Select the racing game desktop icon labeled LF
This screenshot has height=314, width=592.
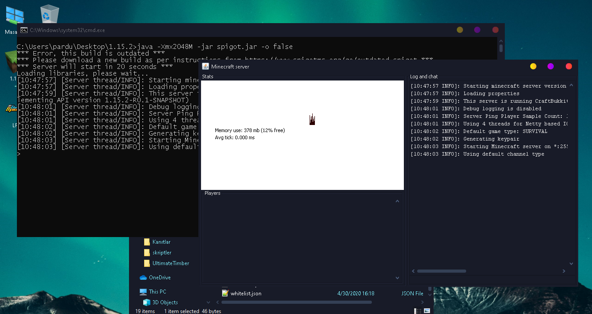click(x=11, y=108)
